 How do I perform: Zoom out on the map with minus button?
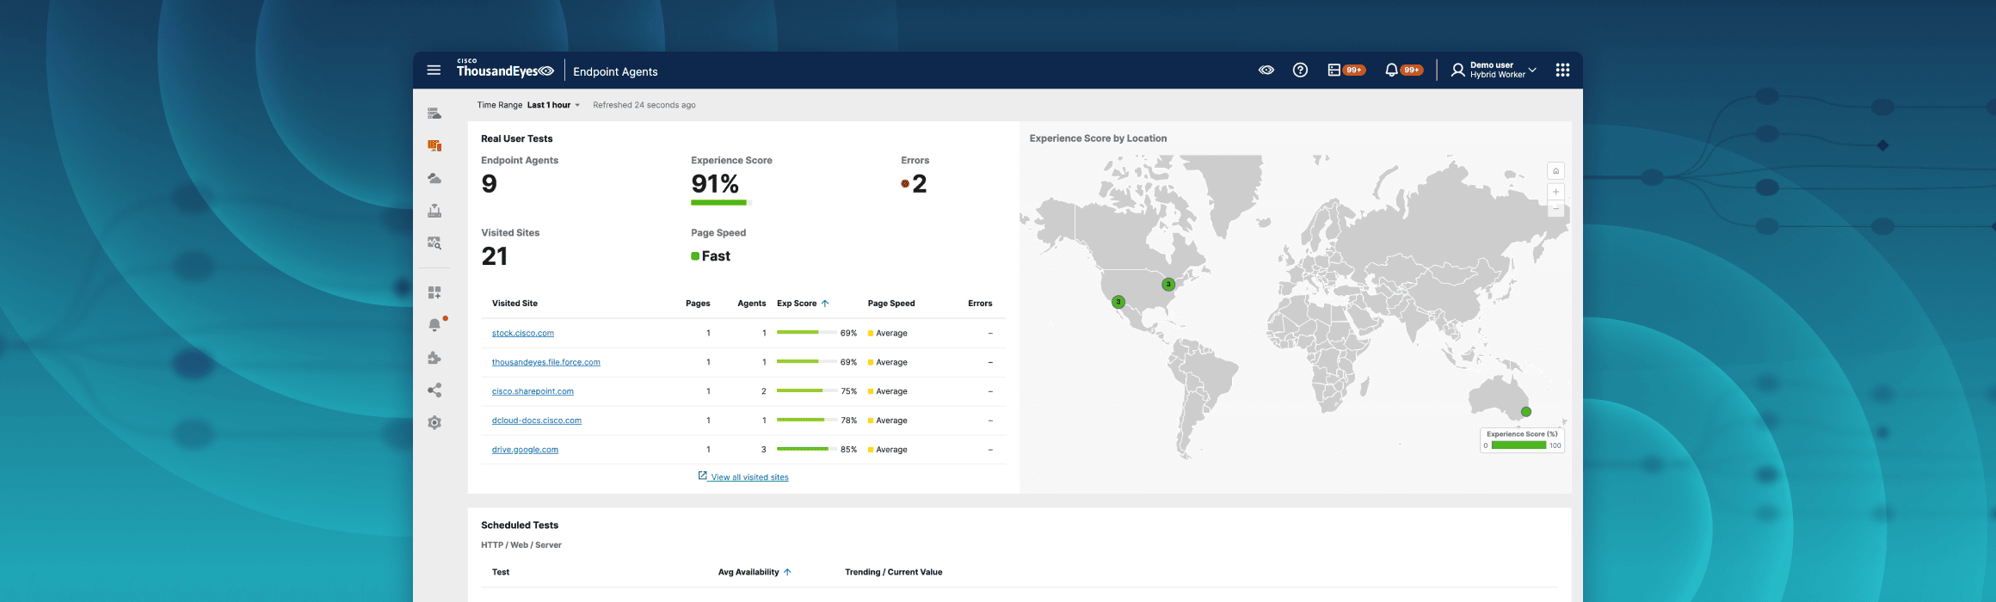[x=1556, y=208]
